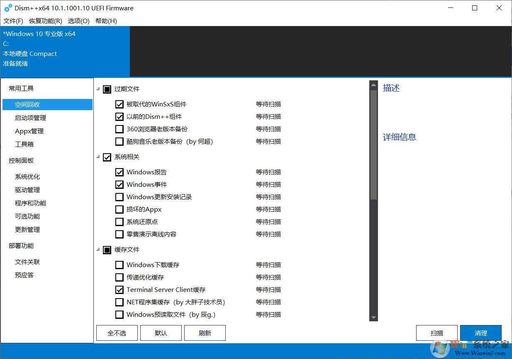
Task: Click the Dism++ application icon in title bar
Action: click(8, 8)
